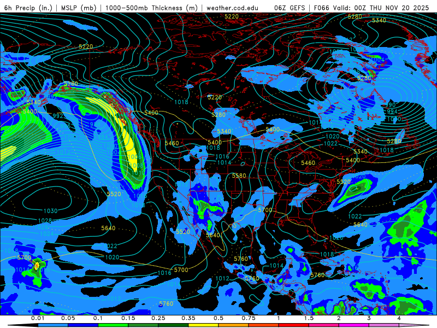The height and width of the screenshot is (328, 437).
Task: Click the '1.5' legend value
Action: 309,318
